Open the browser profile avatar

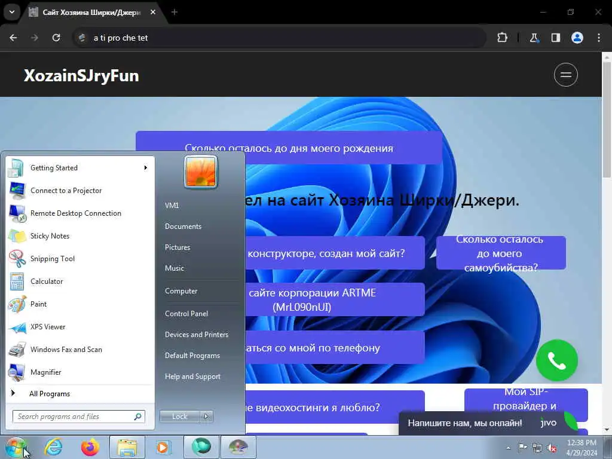pyautogui.click(x=577, y=38)
